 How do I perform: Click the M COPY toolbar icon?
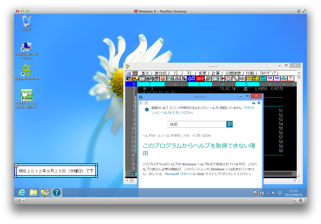click(270, 79)
